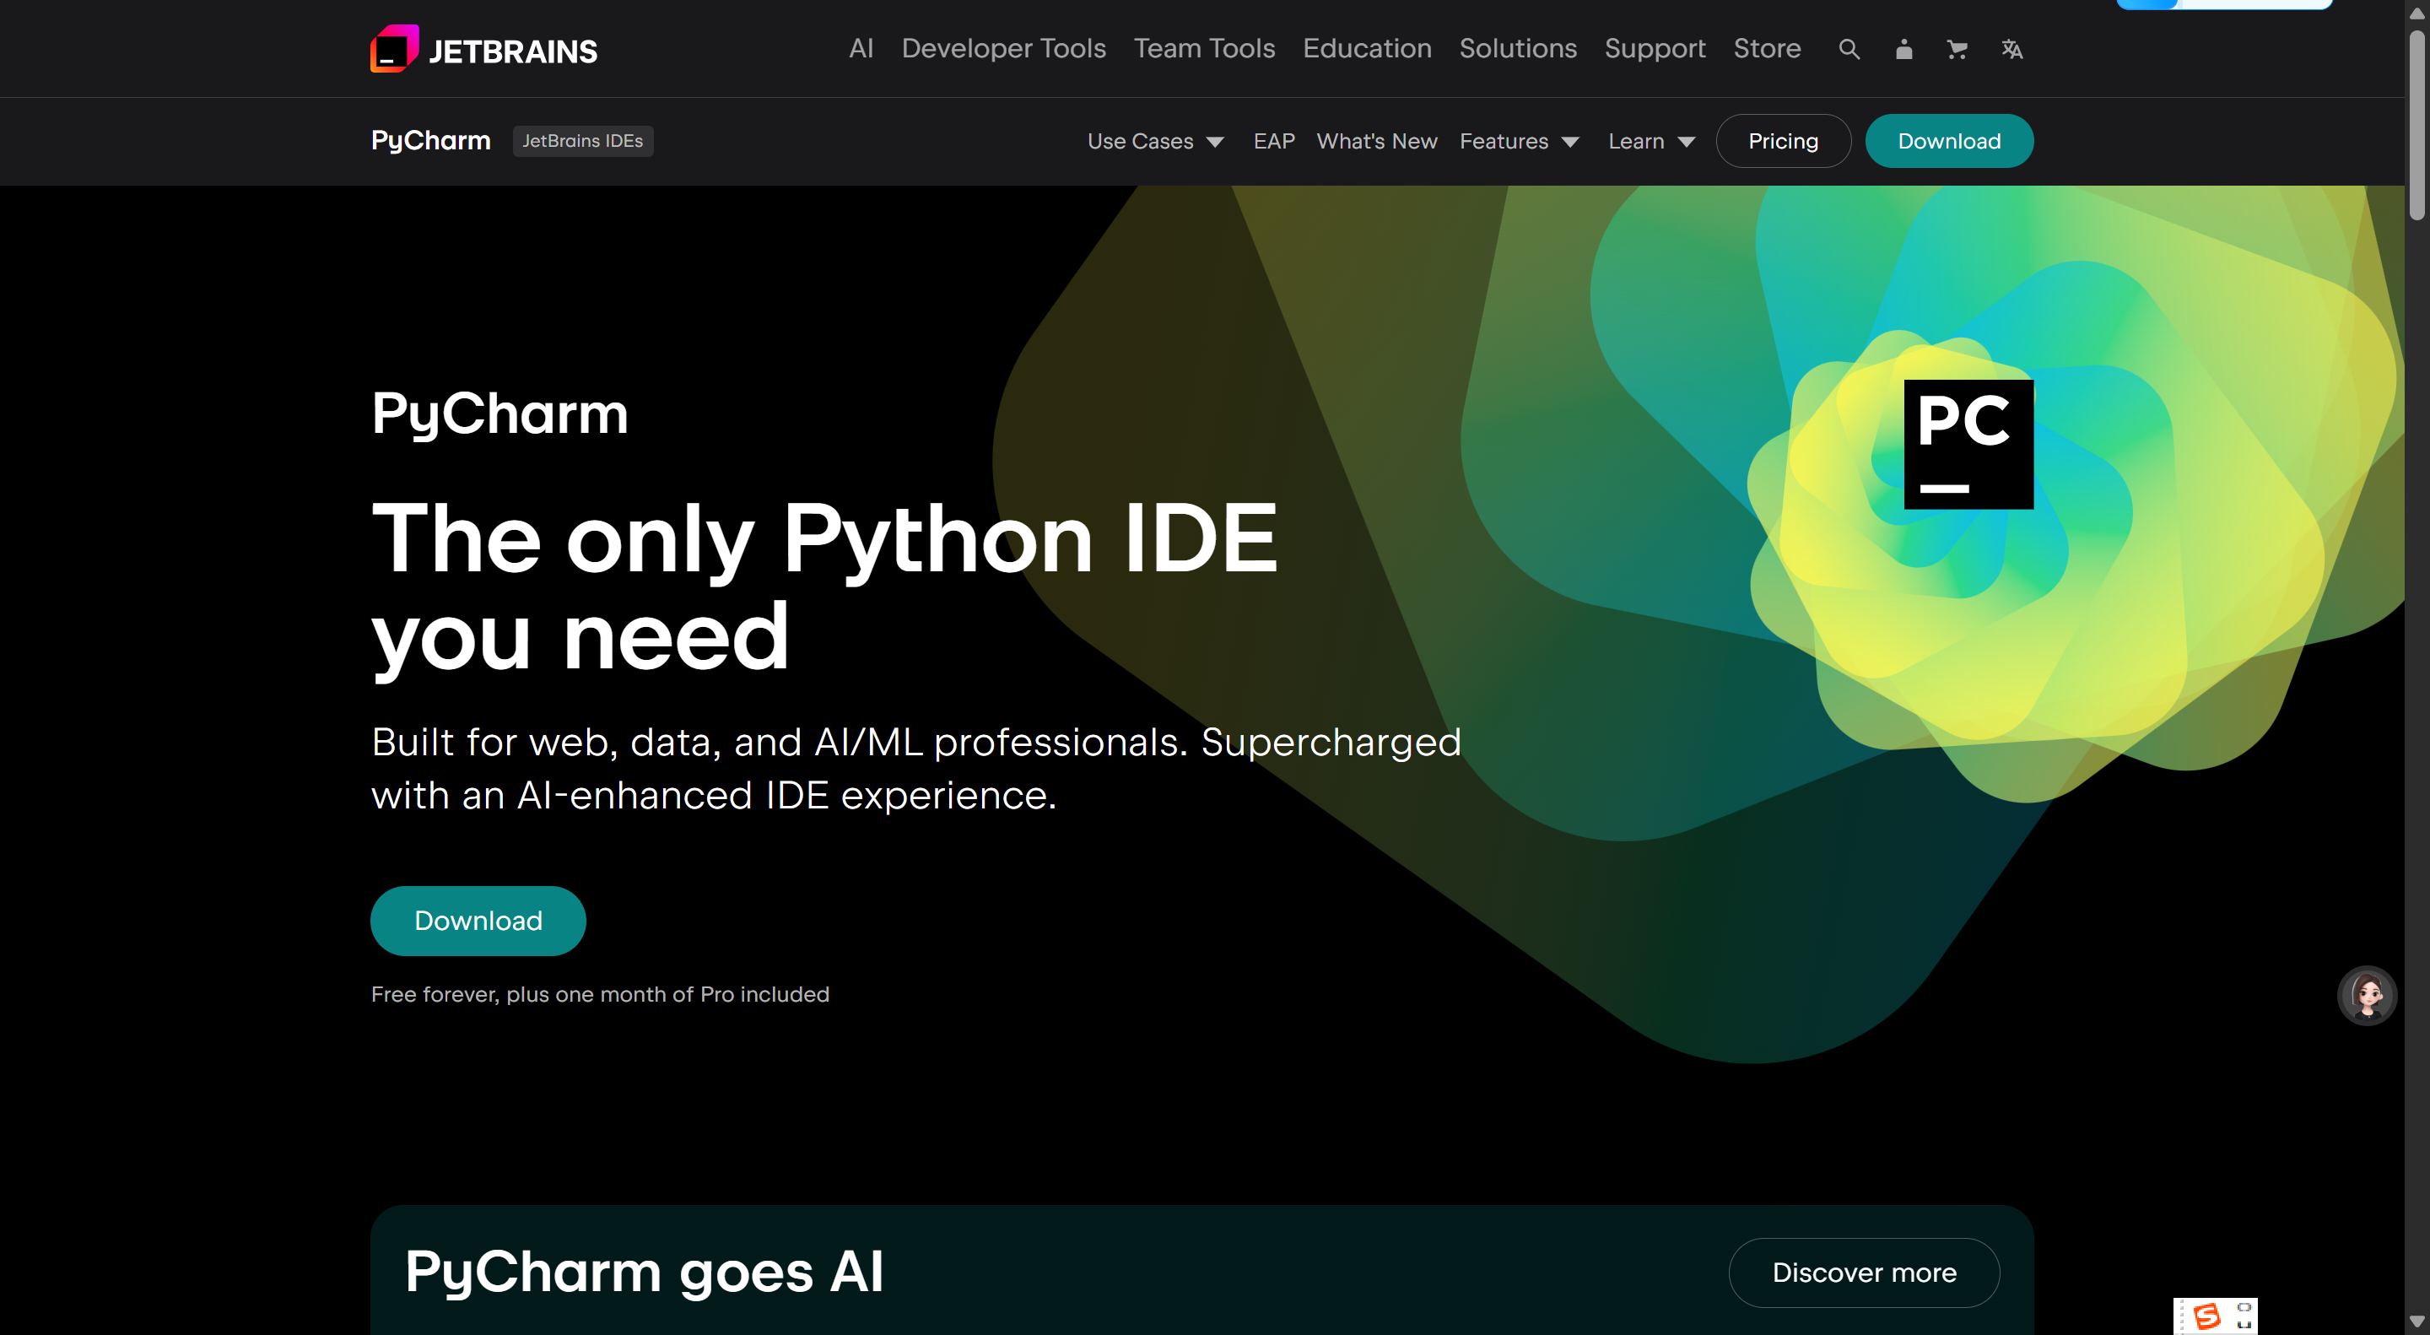Click the JetBrains IDEs tag
Viewport: 2430px width, 1335px height.
pyautogui.click(x=582, y=142)
